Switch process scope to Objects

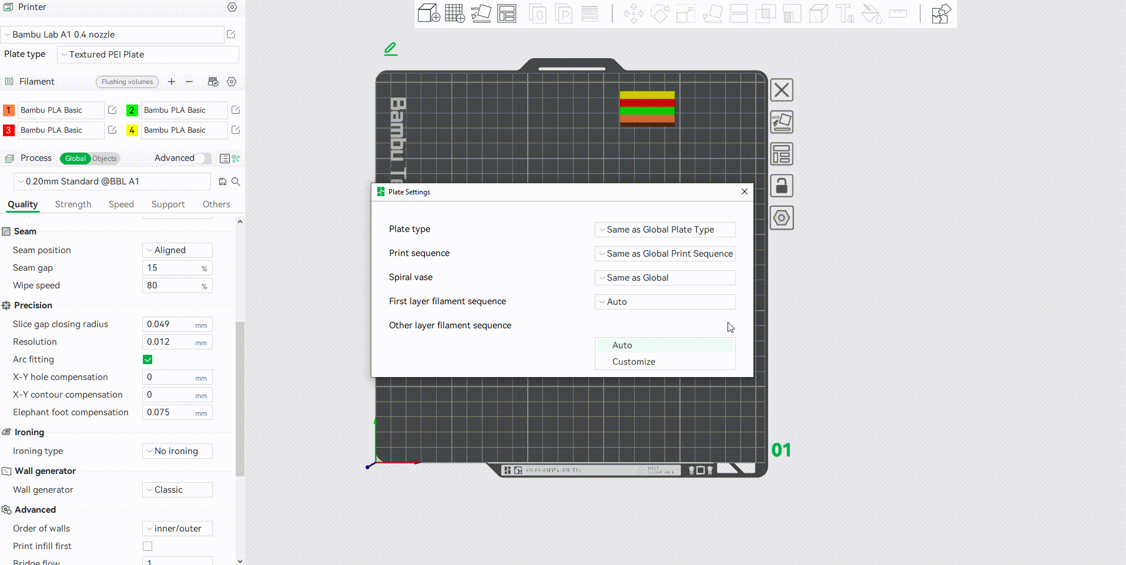click(x=105, y=159)
